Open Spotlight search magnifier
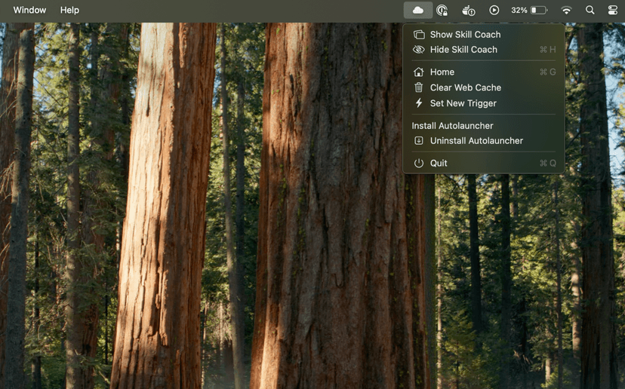Viewport: 625px width, 389px height. [590, 10]
